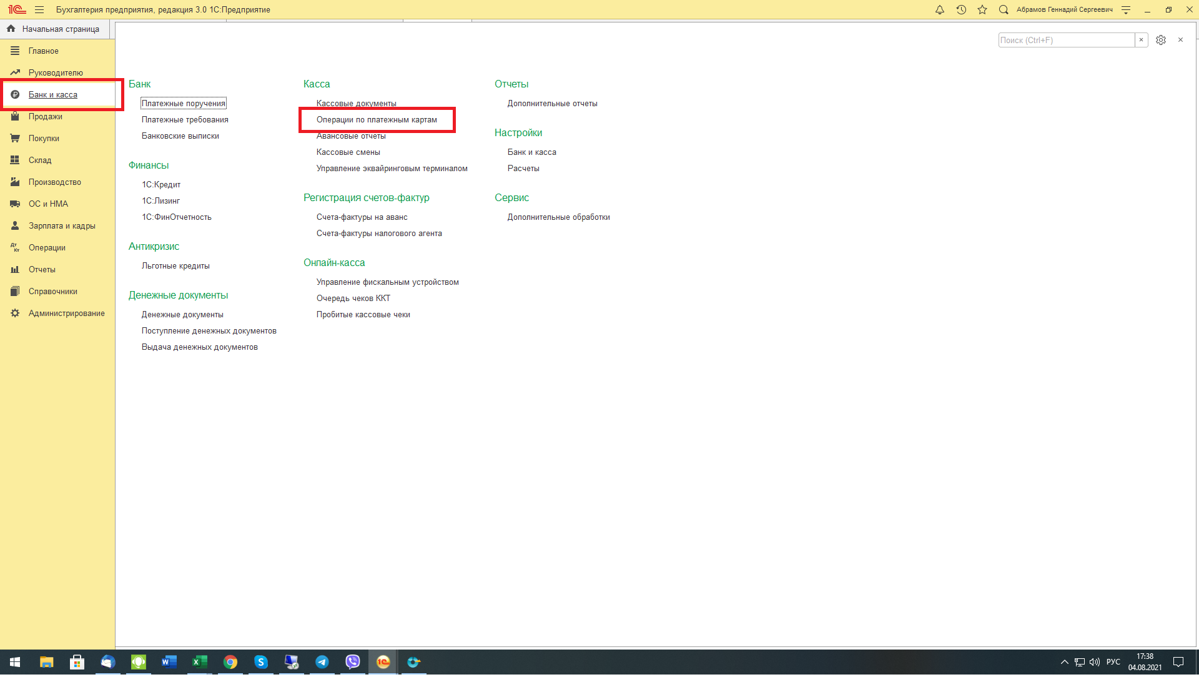Click the favorites star icon
Screen dimensions: 1199x697
click(982, 9)
